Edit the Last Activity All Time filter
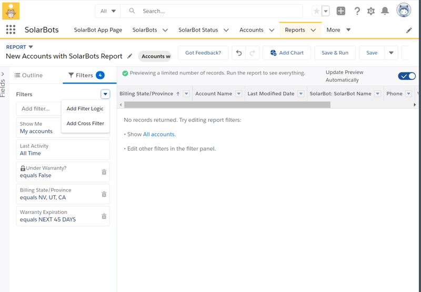 tap(63, 150)
